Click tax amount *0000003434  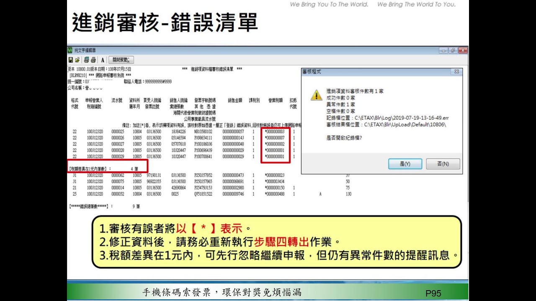pyautogui.click(x=275, y=182)
